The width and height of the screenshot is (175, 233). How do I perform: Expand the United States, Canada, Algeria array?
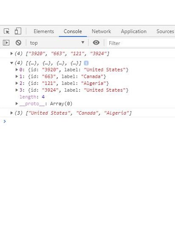[11, 113]
